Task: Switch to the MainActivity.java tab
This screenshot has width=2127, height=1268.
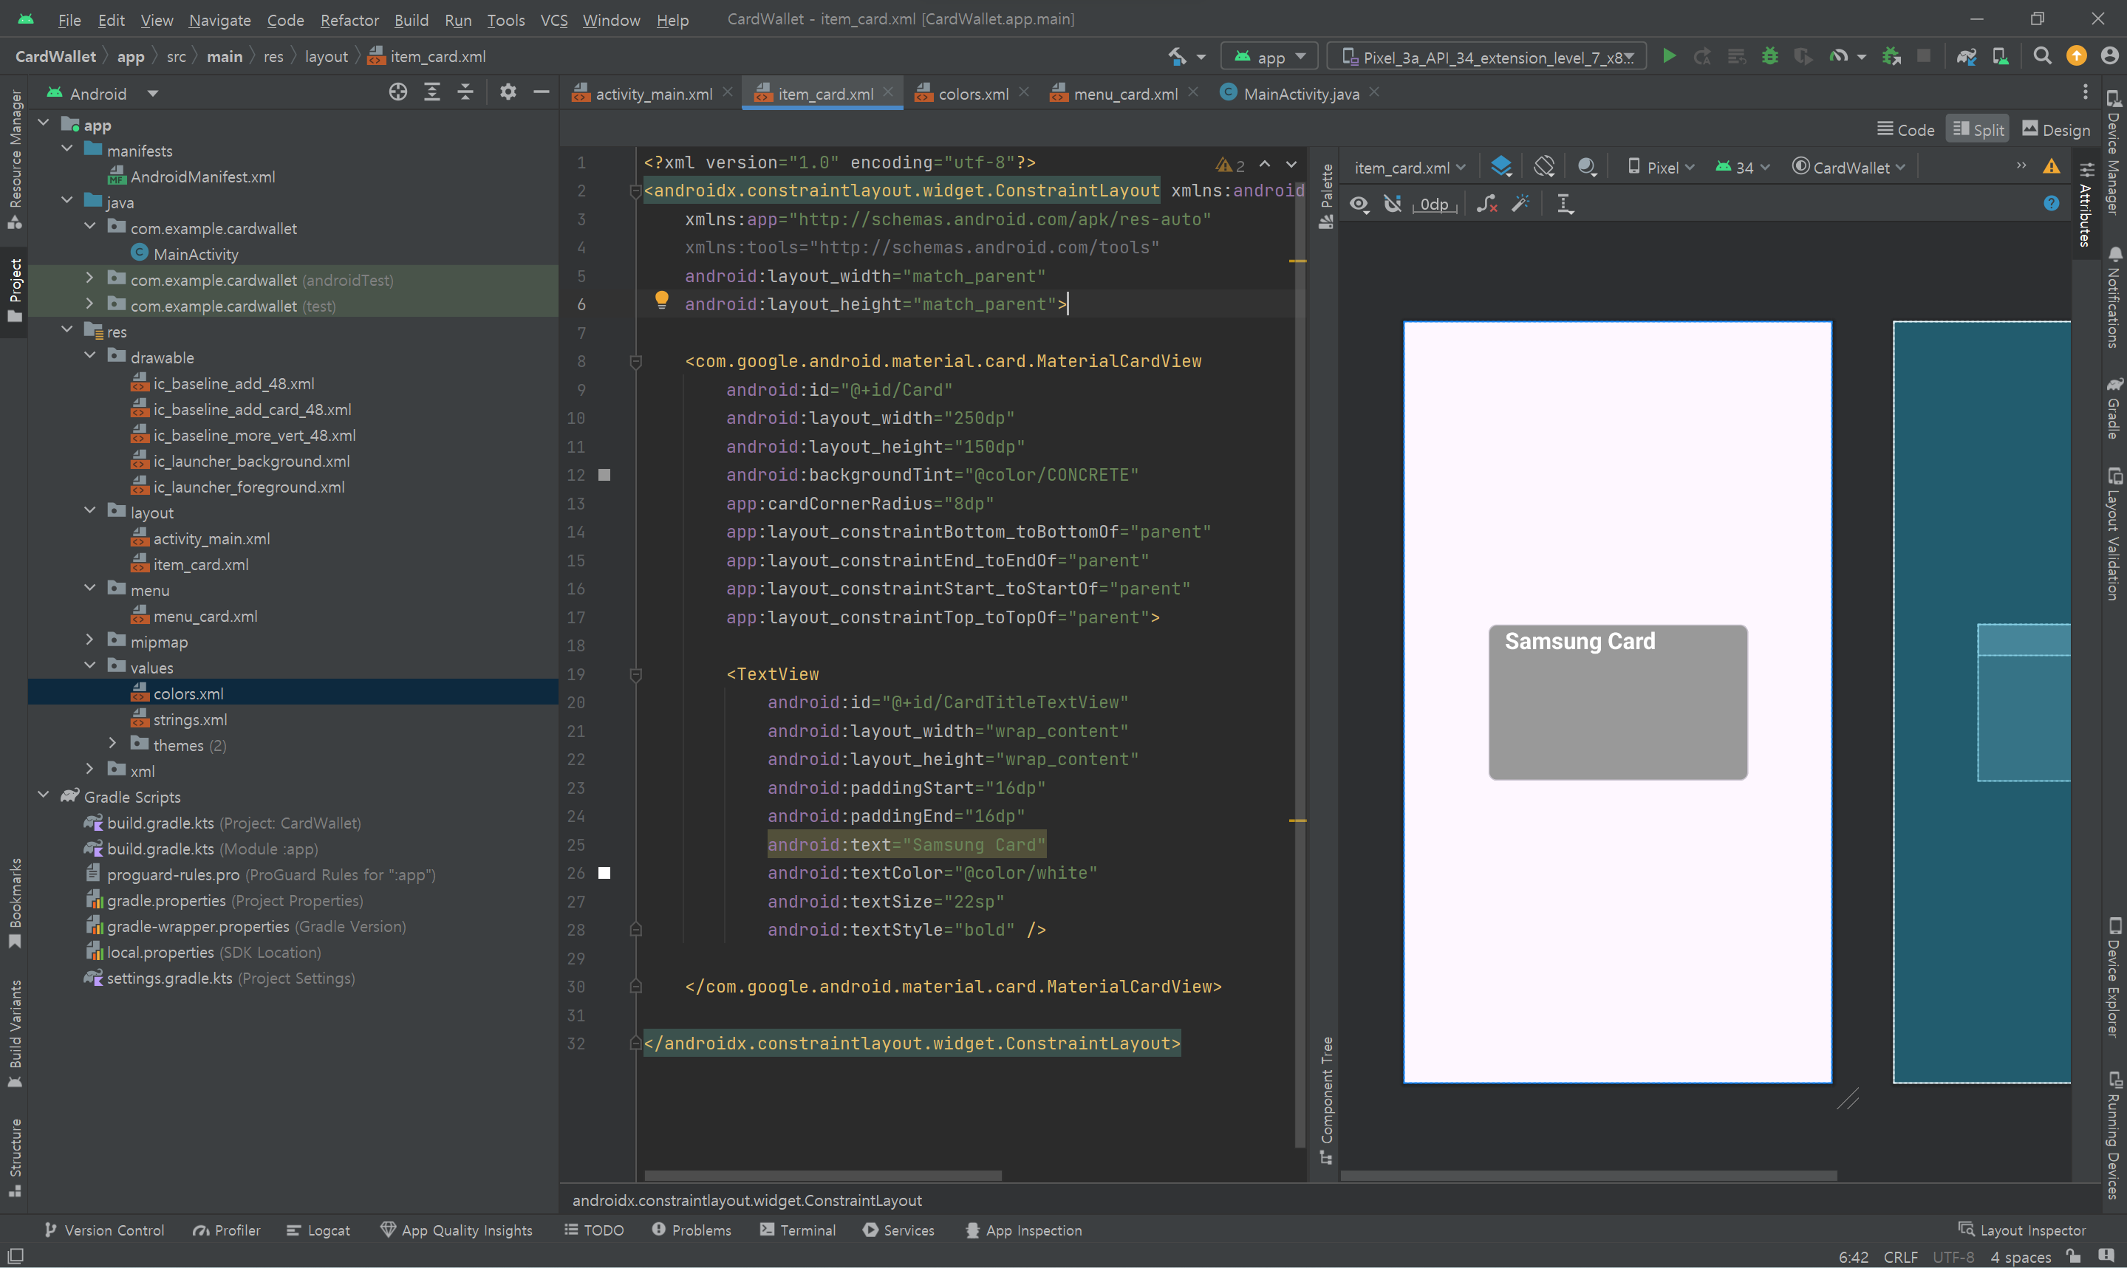Action: pyautogui.click(x=1300, y=94)
